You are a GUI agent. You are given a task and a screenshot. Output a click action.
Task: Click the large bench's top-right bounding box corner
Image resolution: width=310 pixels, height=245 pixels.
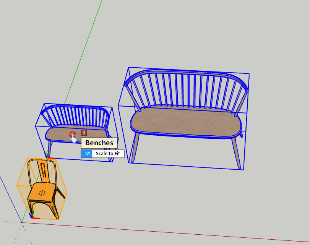tap(249, 73)
